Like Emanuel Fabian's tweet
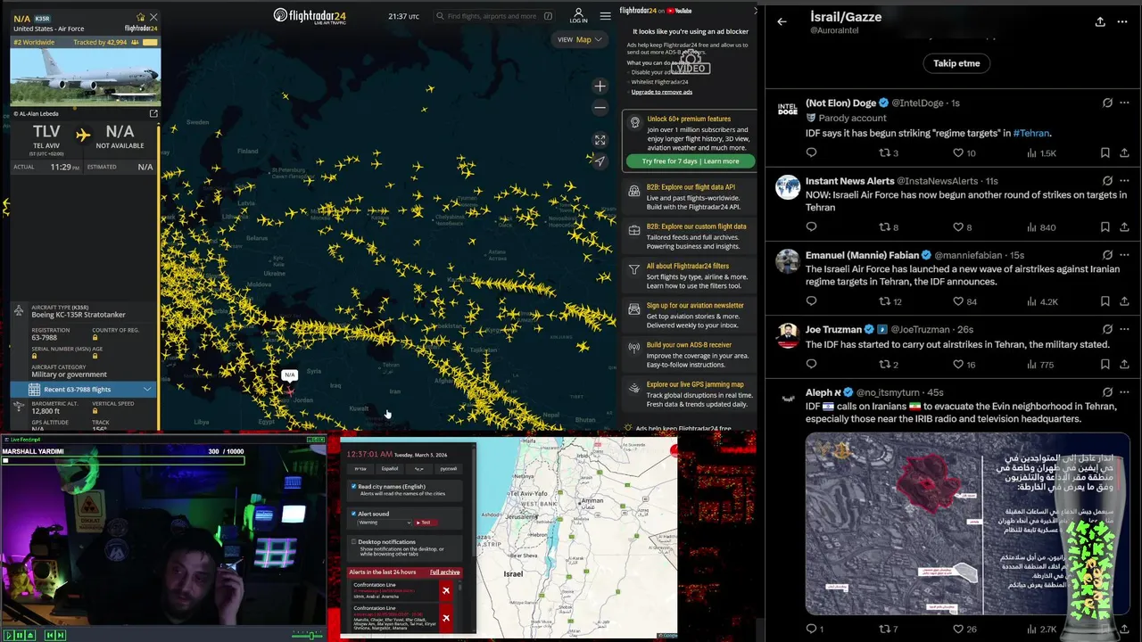Image resolution: width=1142 pixels, height=642 pixels. coord(958,301)
